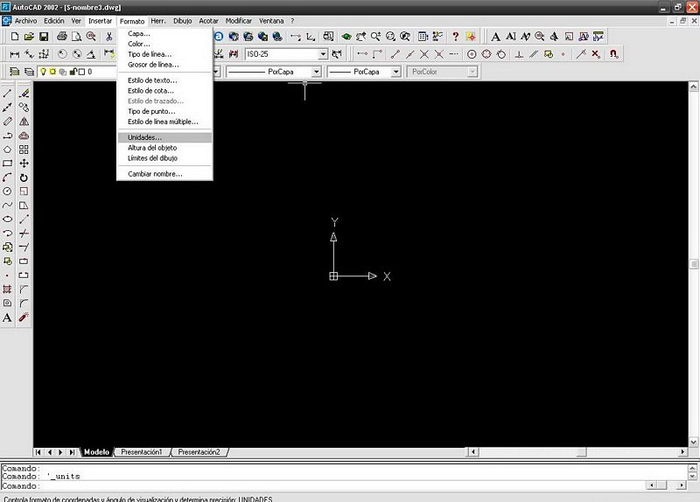Image resolution: width=700 pixels, height=502 pixels.
Task: Choose Estilo de texto... menu entry
Action: (164, 80)
